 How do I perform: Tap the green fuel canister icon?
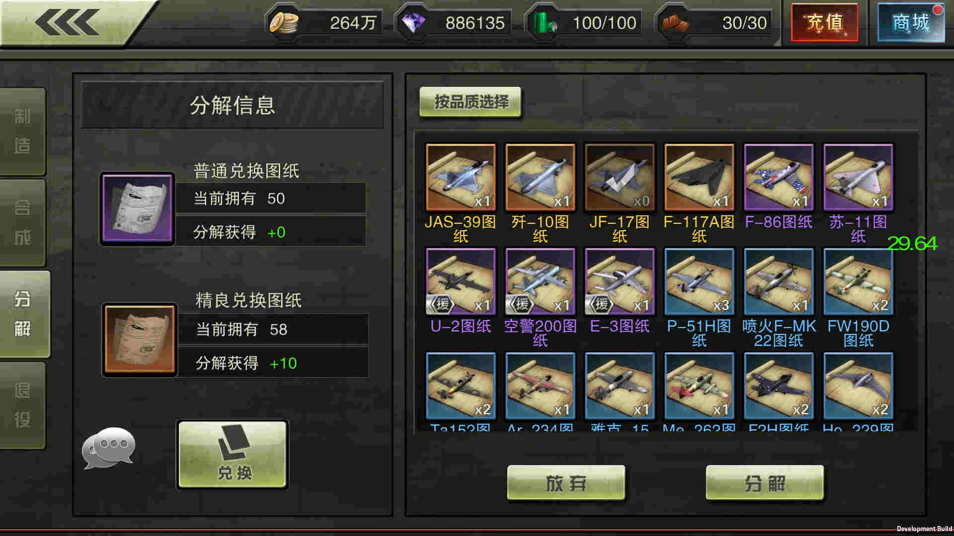pyautogui.click(x=545, y=23)
